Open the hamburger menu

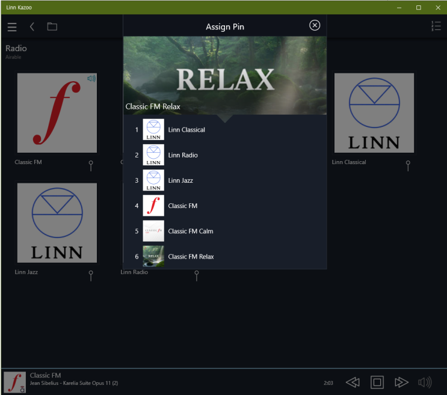point(12,27)
